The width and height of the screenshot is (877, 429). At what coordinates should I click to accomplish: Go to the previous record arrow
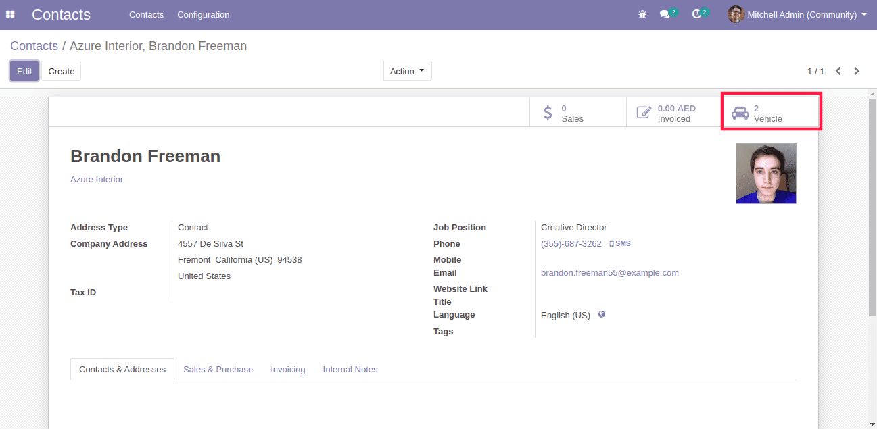click(838, 71)
